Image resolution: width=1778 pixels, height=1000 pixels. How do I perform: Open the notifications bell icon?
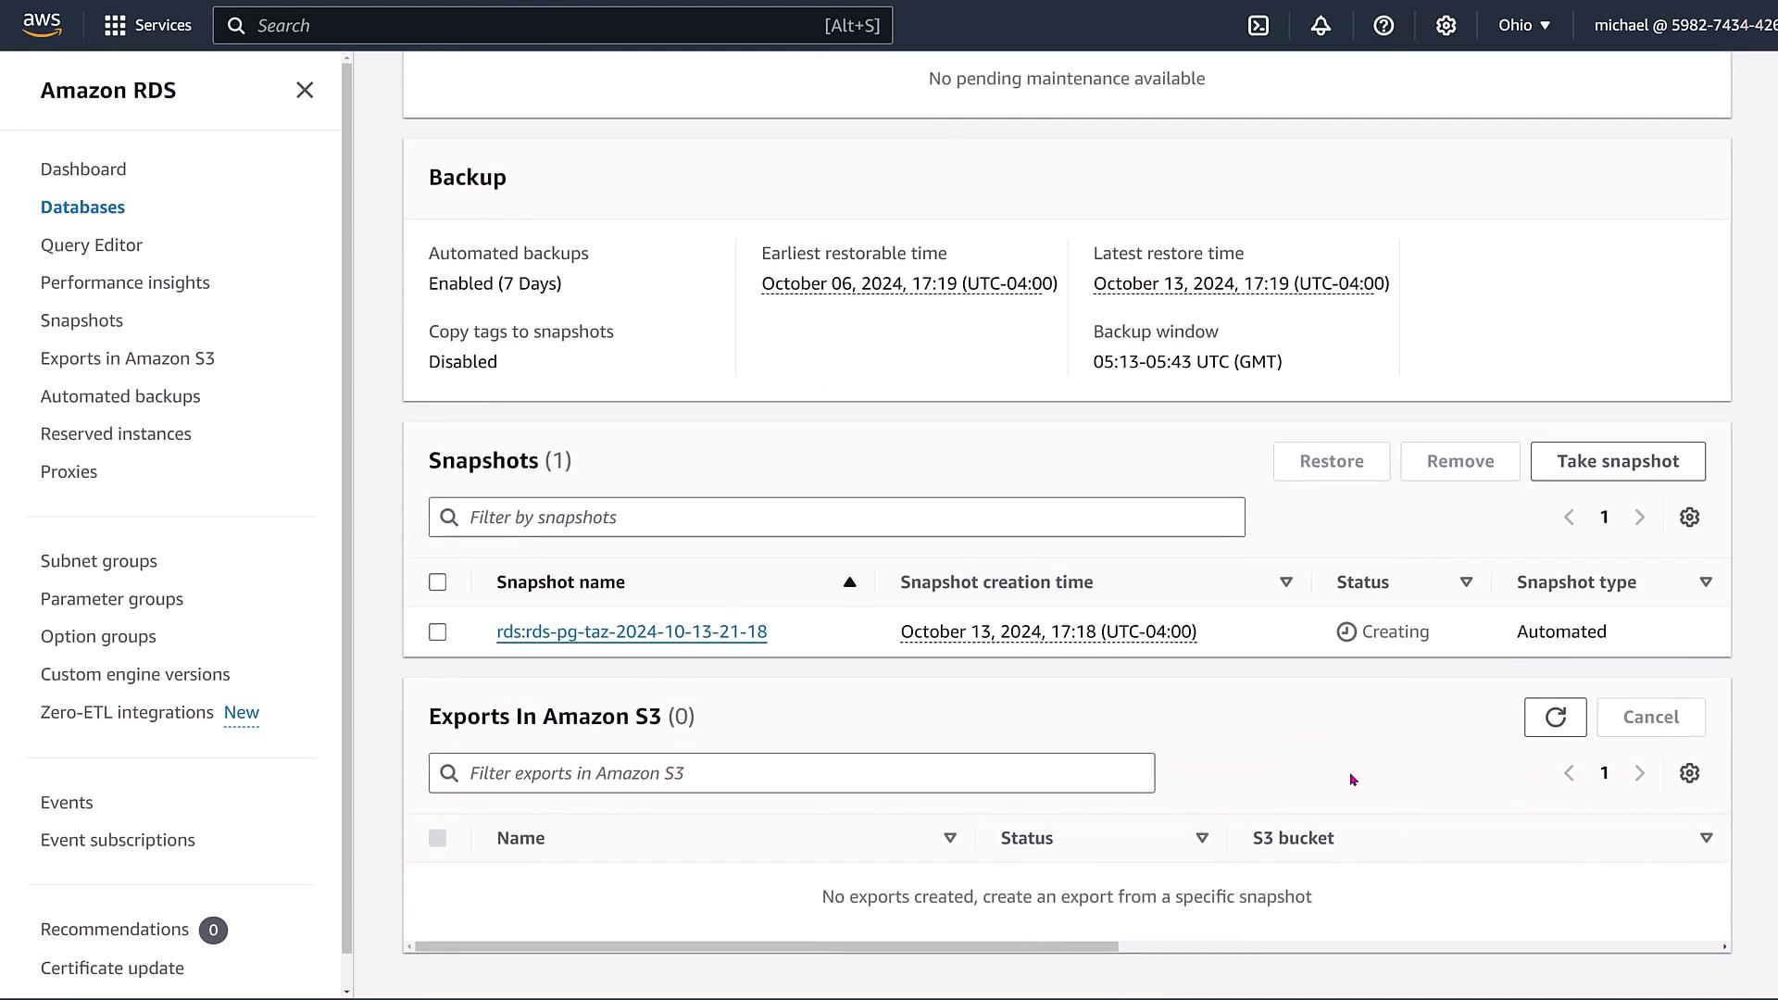click(1321, 26)
